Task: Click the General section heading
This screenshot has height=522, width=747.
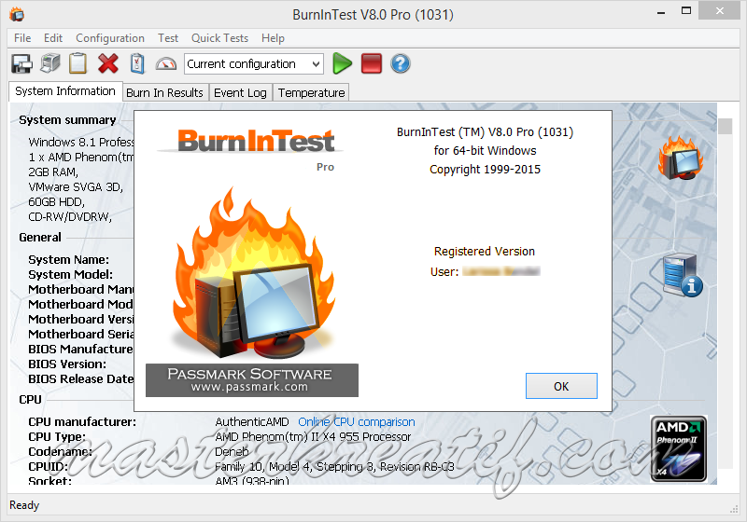Action: coord(40,237)
